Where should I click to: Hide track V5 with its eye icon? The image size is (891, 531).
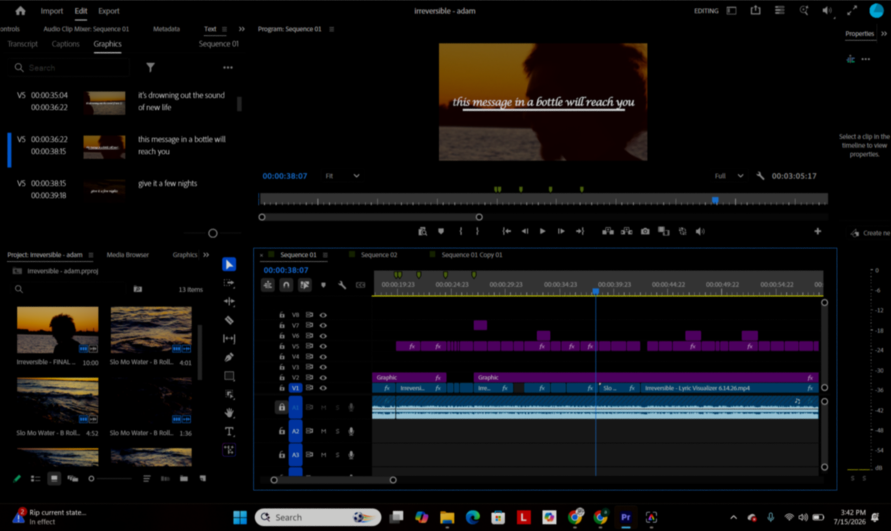pyautogui.click(x=323, y=346)
